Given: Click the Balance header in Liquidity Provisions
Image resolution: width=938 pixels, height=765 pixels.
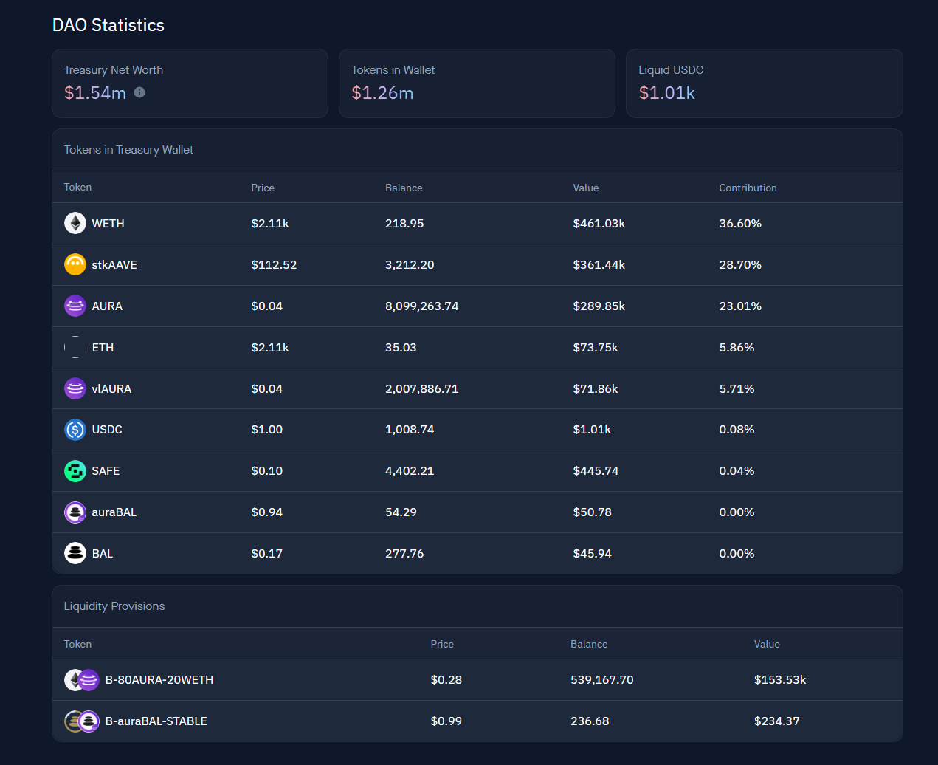Looking at the screenshot, I should [x=589, y=644].
